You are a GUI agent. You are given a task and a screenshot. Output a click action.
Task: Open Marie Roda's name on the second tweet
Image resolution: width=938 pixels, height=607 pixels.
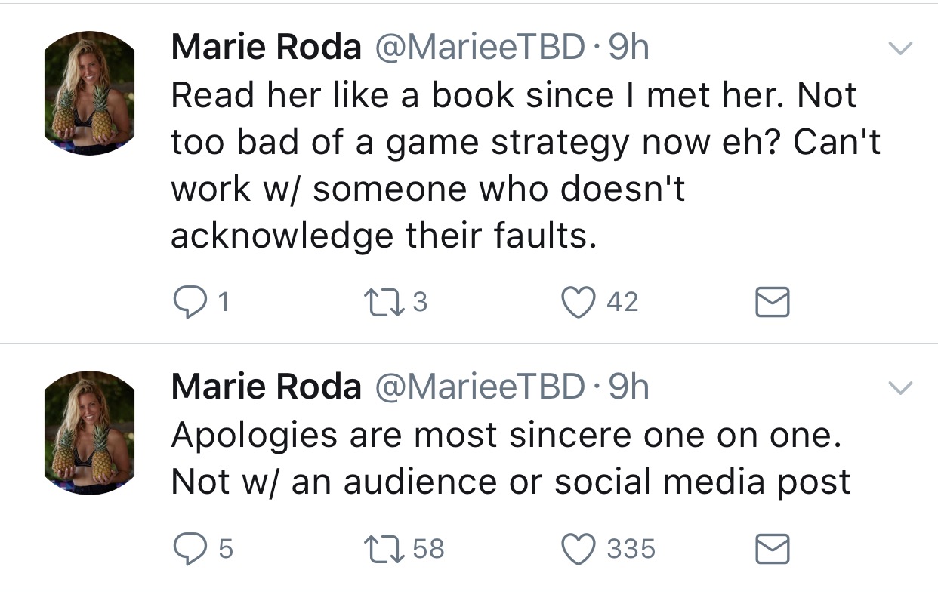(x=267, y=387)
